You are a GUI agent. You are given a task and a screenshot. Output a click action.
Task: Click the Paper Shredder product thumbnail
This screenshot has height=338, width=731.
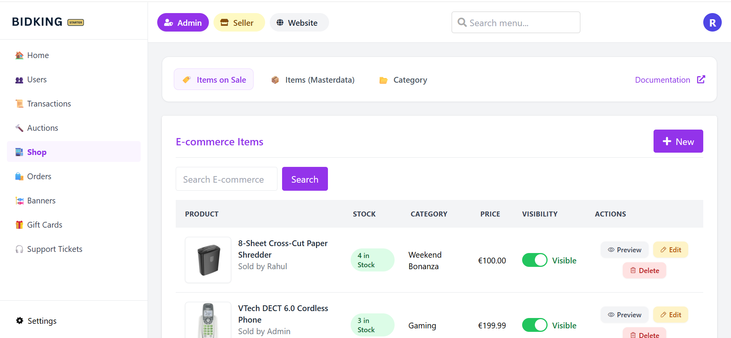(x=208, y=260)
